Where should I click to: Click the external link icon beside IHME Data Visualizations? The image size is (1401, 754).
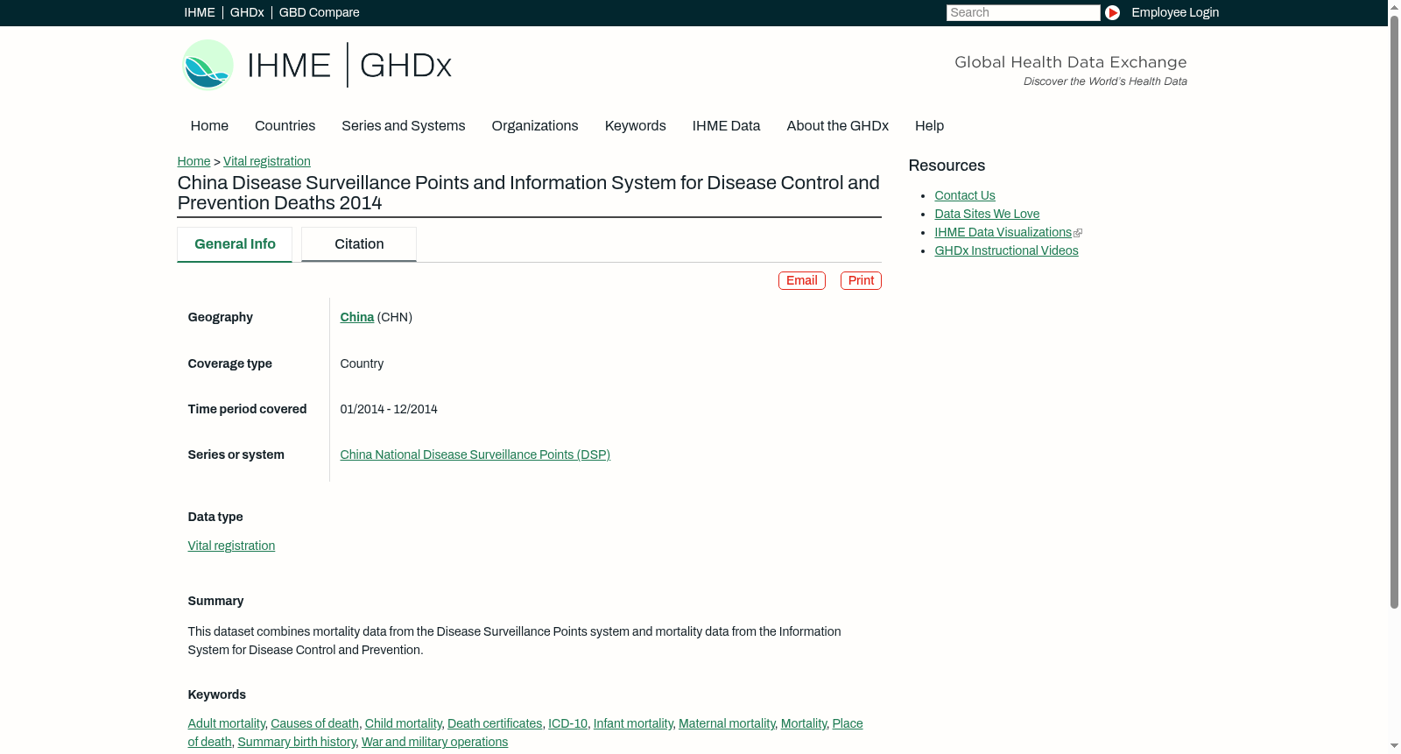pos(1078,233)
